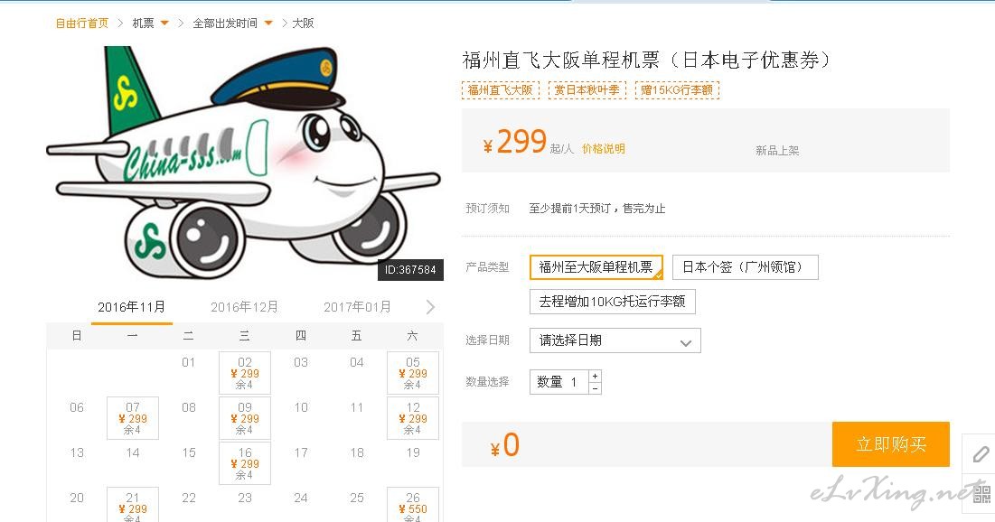Pick November 07 priced ¥299

[x=133, y=418]
